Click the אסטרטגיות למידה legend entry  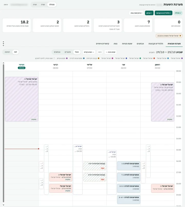pos(77,58)
